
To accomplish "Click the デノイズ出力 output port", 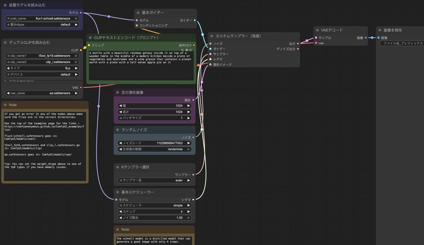I will [298, 49].
